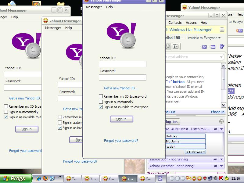
Task: Click Sign In button in the front window
Action: (121, 119)
